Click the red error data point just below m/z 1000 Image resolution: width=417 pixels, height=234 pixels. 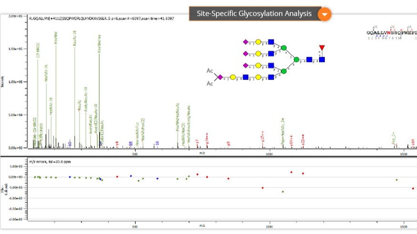[x=263, y=188]
